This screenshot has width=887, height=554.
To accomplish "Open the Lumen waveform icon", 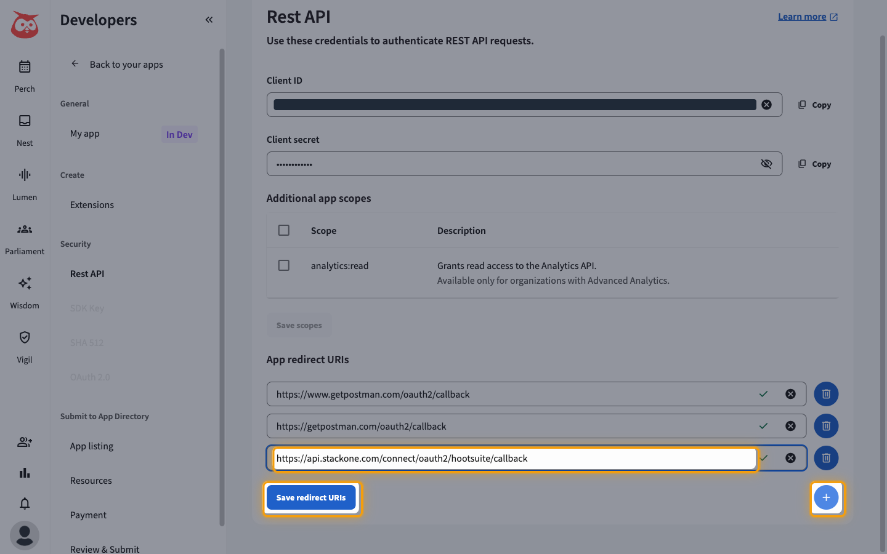I will click(x=25, y=175).
